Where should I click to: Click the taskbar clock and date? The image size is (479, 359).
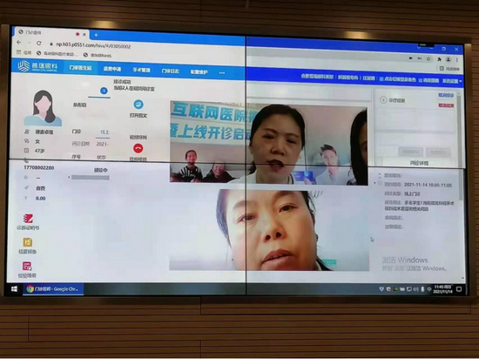coord(443,289)
